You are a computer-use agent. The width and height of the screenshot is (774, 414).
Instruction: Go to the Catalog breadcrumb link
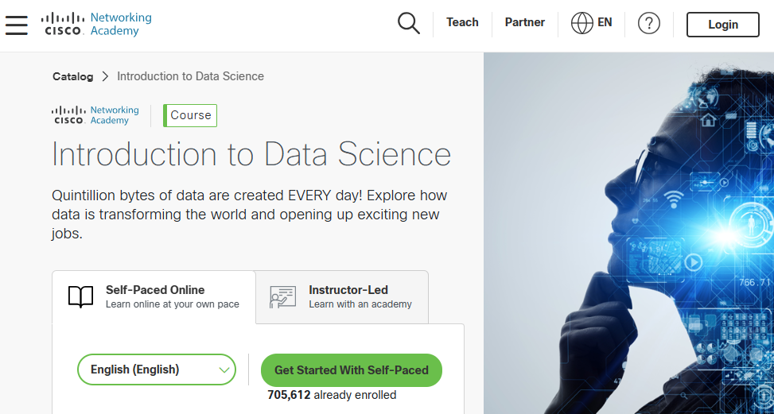(72, 77)
